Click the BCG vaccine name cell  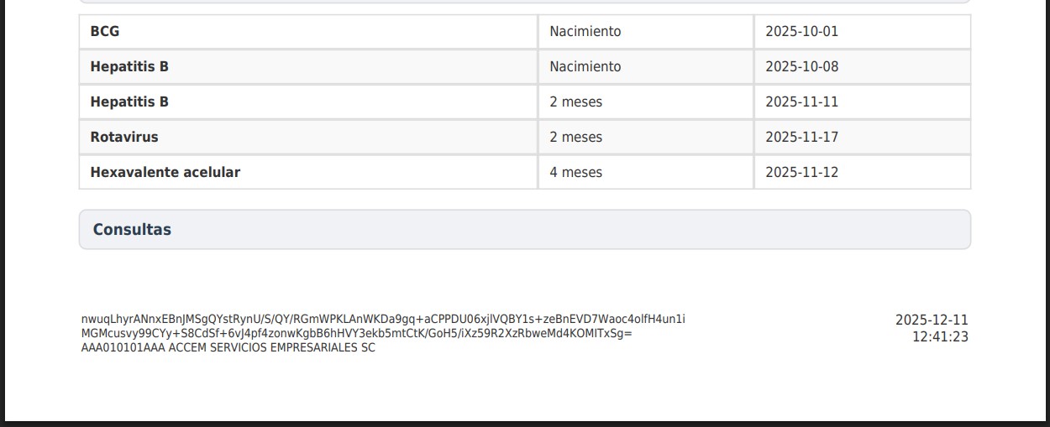tap(105, 32)
